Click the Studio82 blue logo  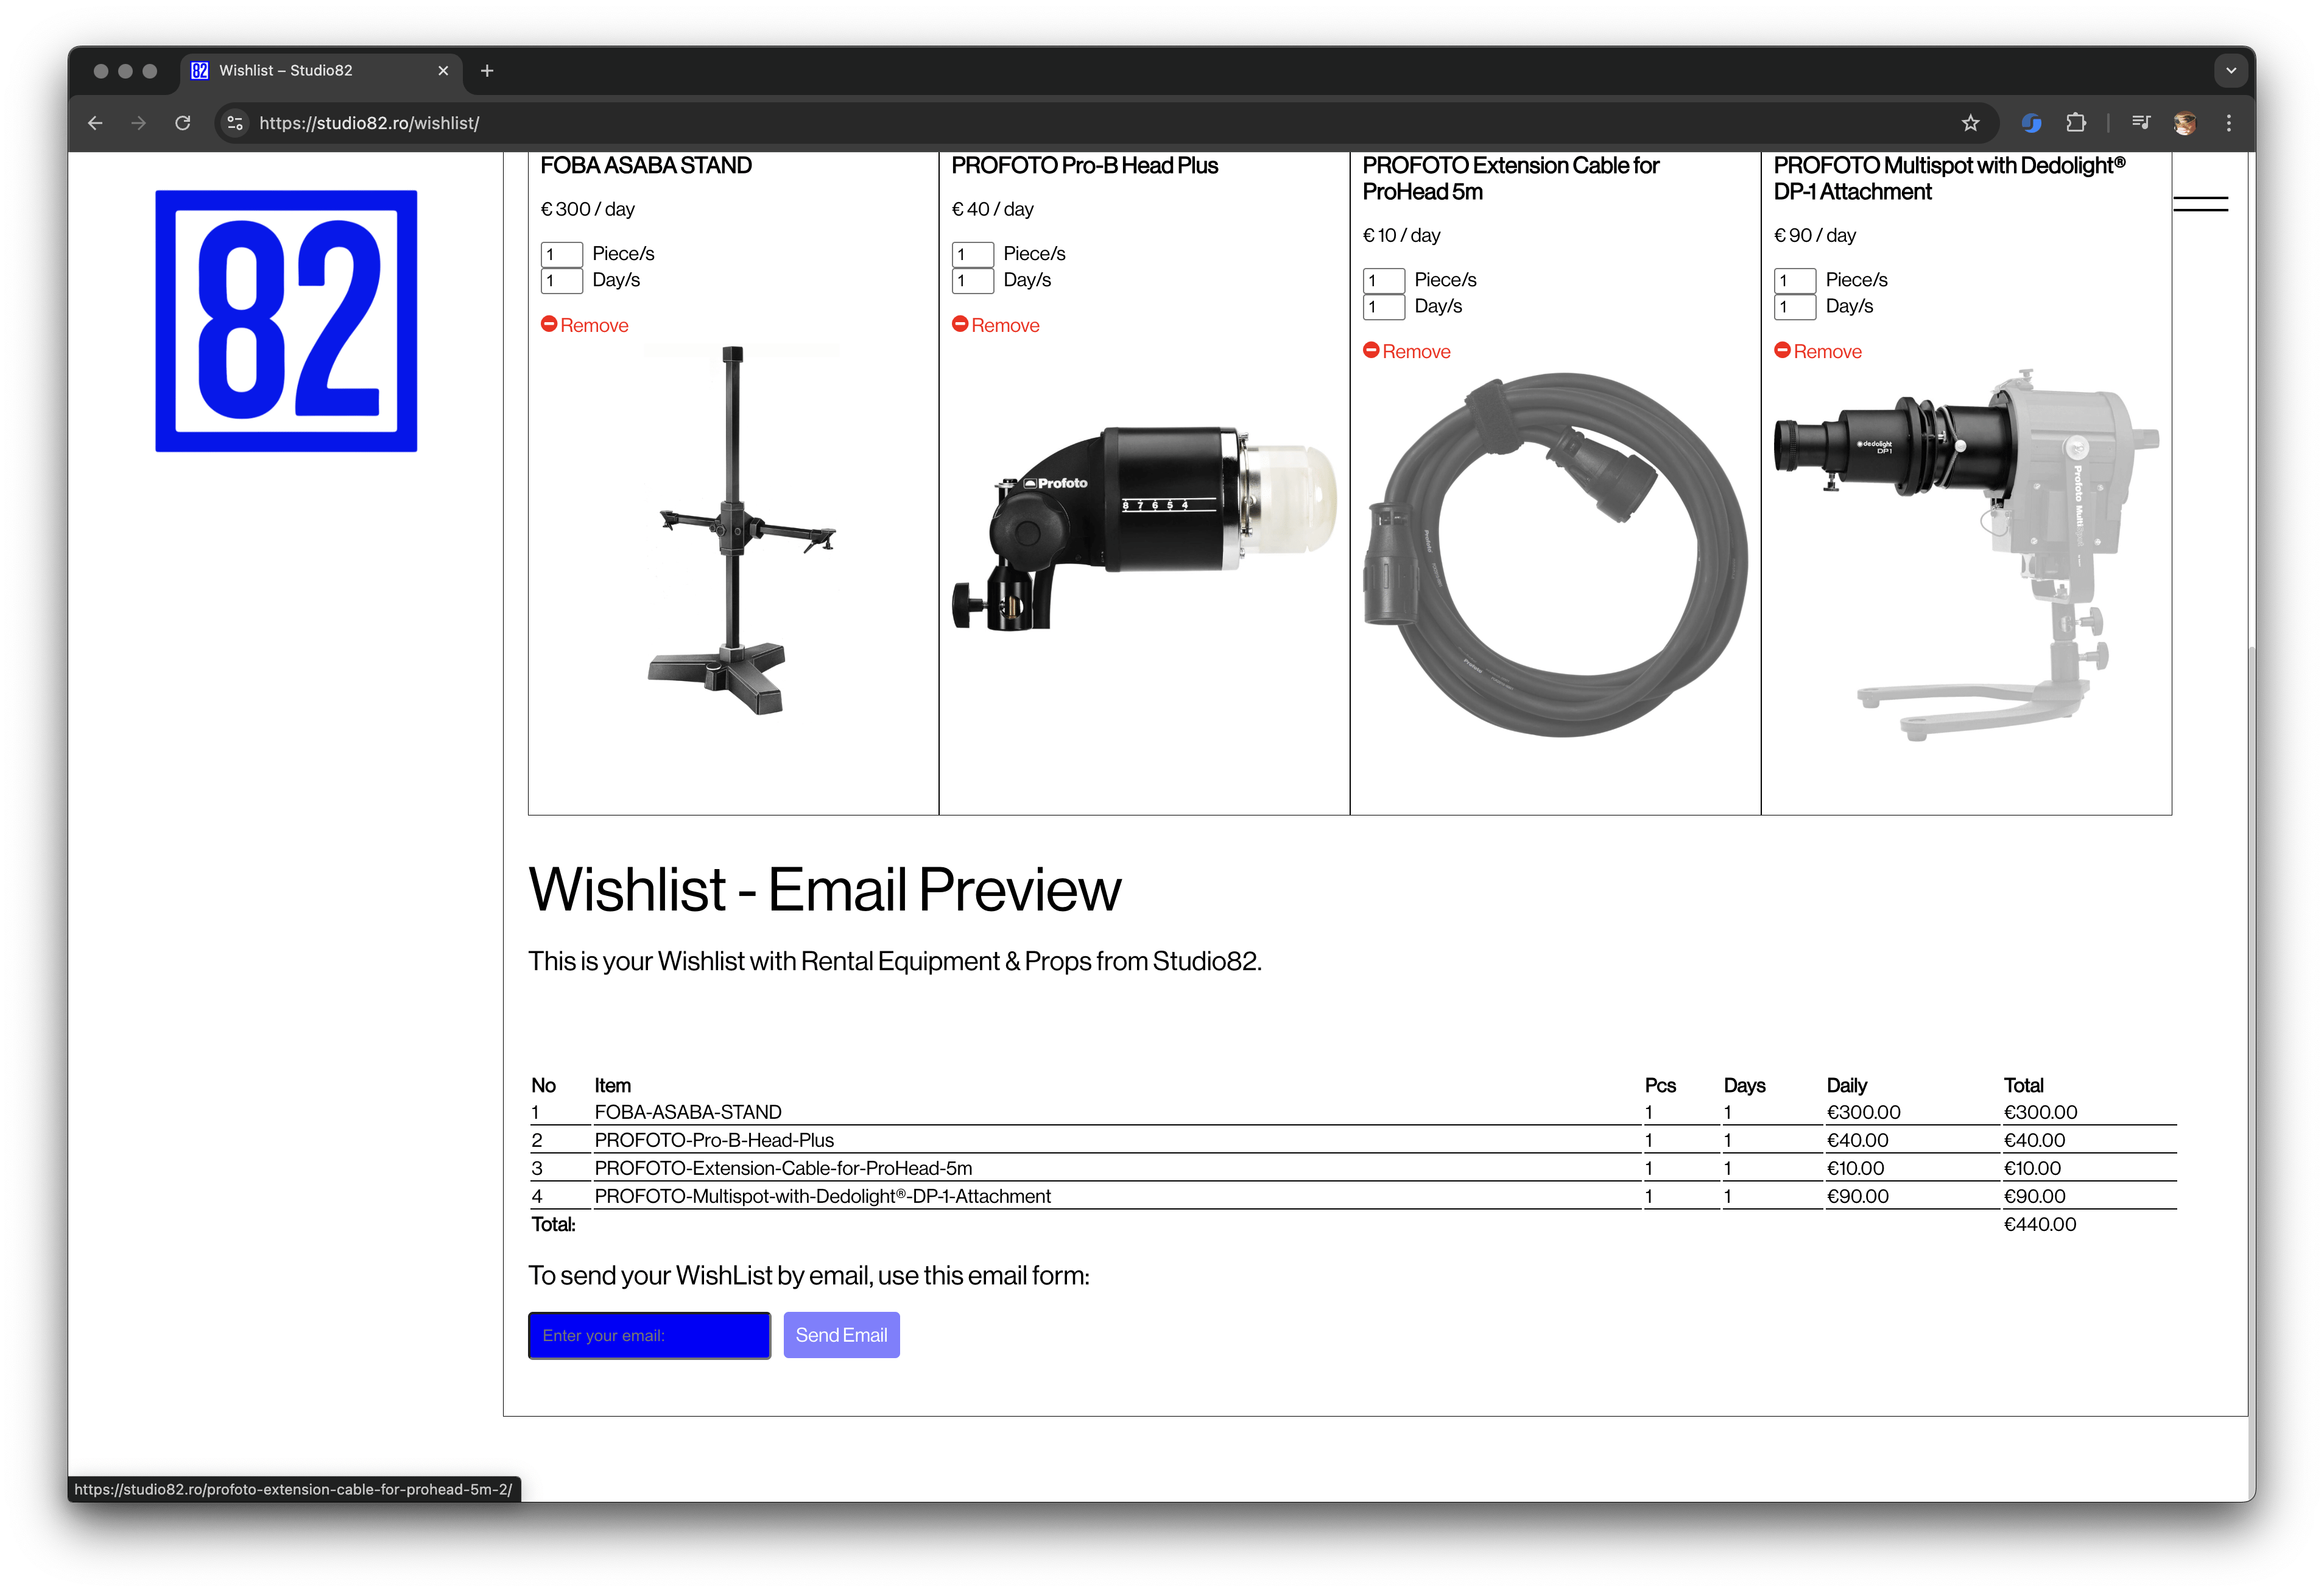pyautogui.click(x=286, y=321)
